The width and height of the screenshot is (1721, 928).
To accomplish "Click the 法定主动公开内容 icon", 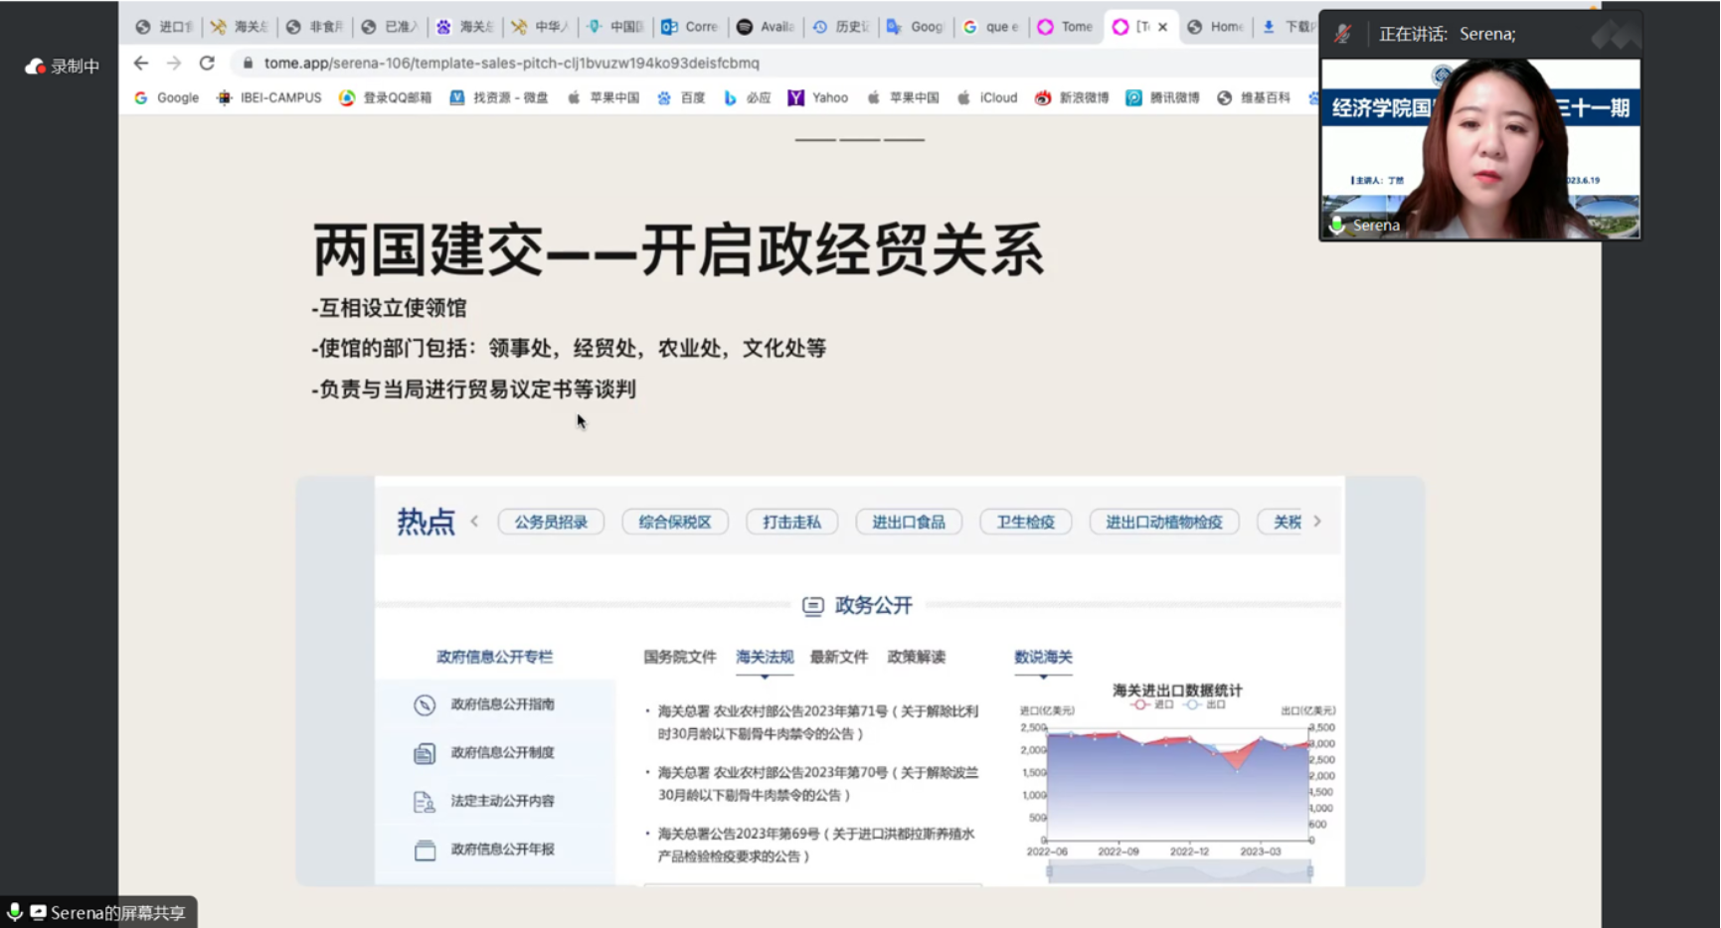I will 425,802.
